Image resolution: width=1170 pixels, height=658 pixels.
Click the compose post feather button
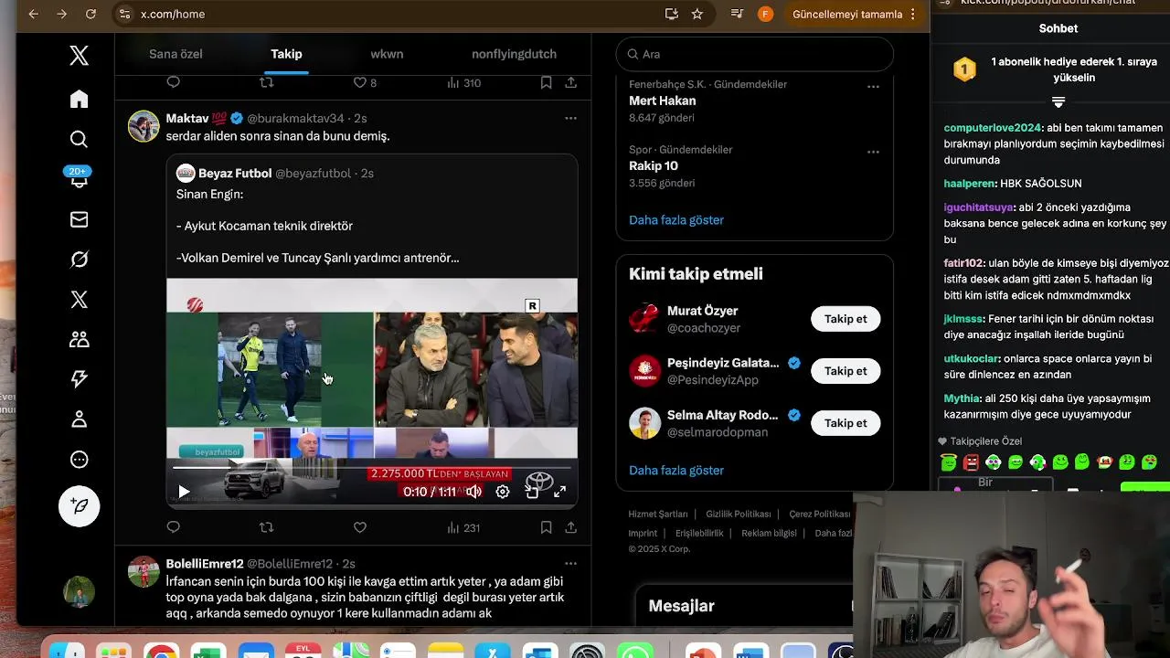point(80,505)
